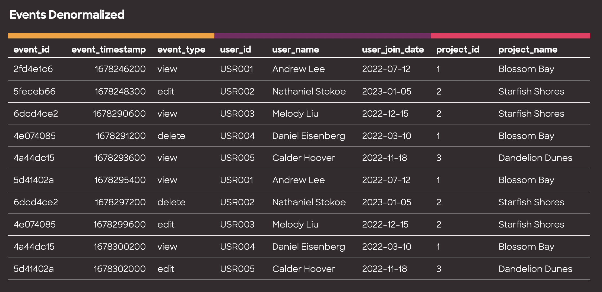Select event id 2fd4e1c6 cell
Screen dimensions: 602x292
[x=33, y=69]
